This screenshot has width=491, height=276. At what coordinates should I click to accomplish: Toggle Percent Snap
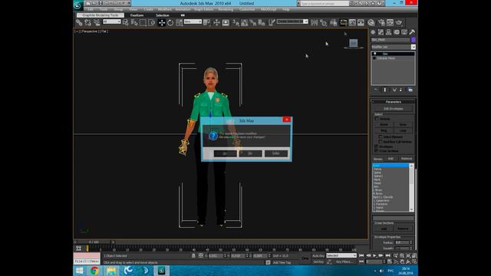point(252,22)
